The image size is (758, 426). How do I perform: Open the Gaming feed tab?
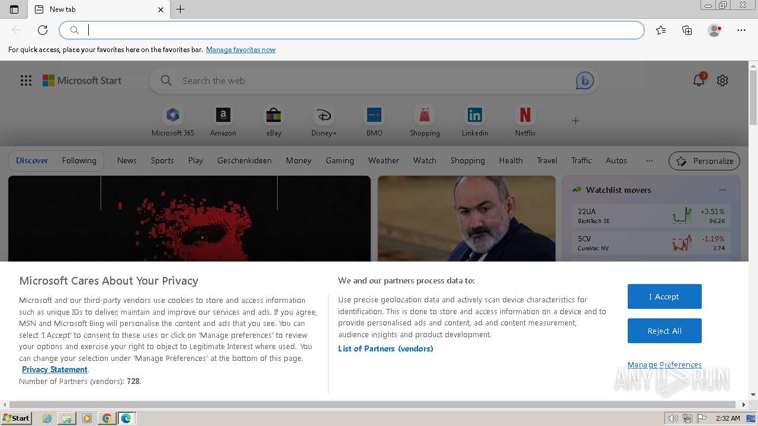pyautogui.click(x=340, y=160)
